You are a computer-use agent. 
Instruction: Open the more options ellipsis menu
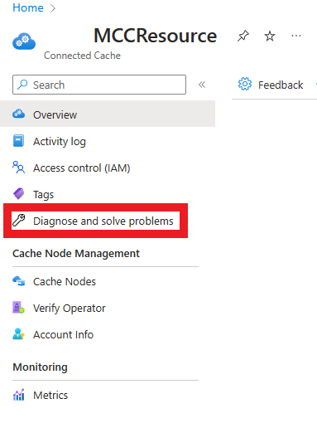click(x=296, y=36)
